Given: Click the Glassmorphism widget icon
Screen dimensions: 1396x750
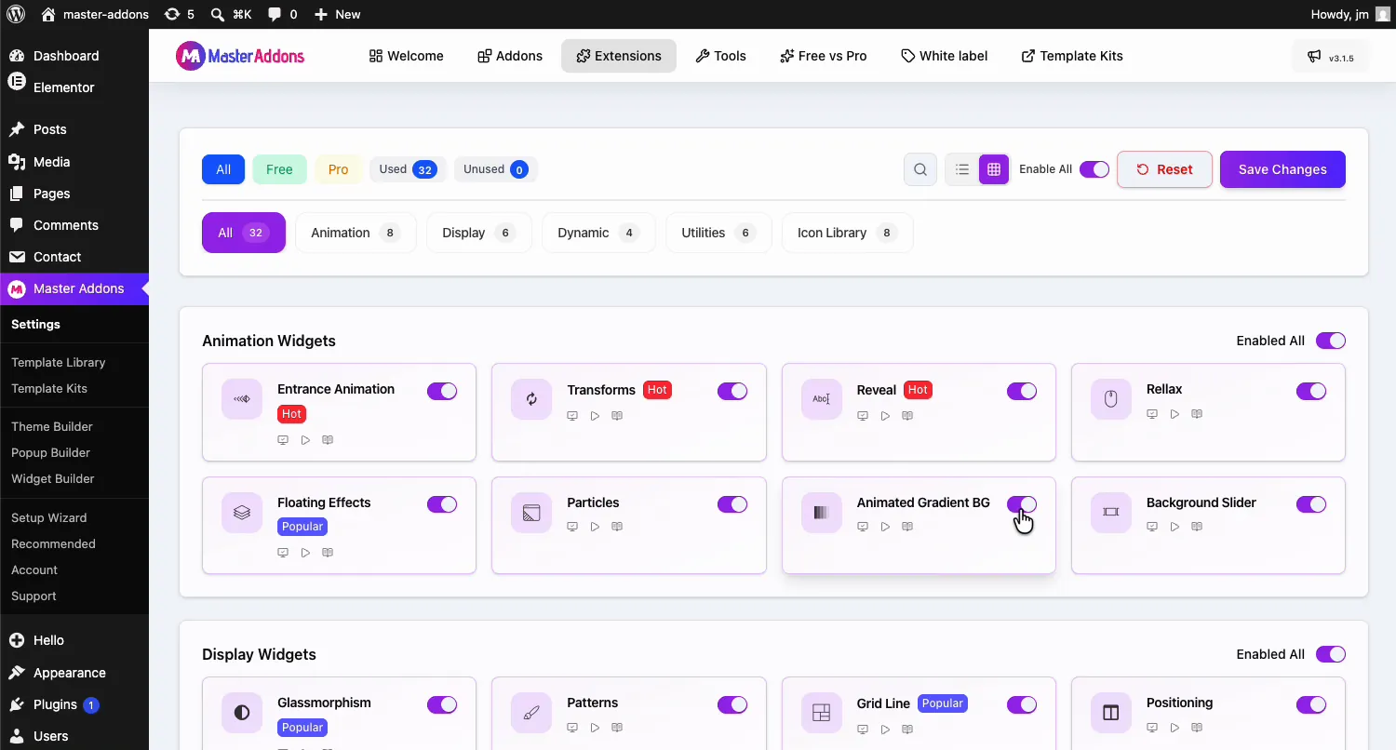Looking at the screenshot, I should pos(242,713).
